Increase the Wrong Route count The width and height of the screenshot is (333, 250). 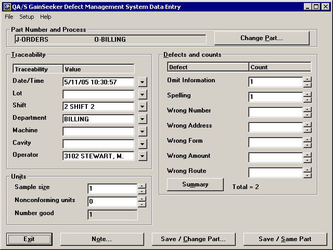(308, 170)
